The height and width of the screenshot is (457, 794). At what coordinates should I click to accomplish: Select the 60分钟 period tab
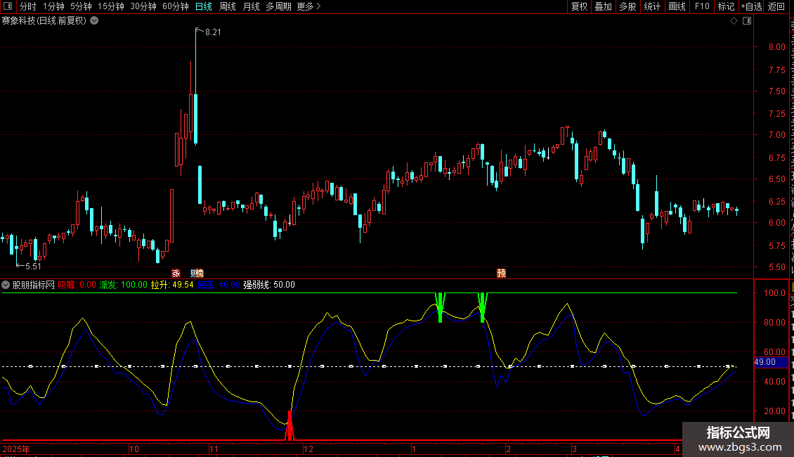pyautogui.click(x=176, y=6)
